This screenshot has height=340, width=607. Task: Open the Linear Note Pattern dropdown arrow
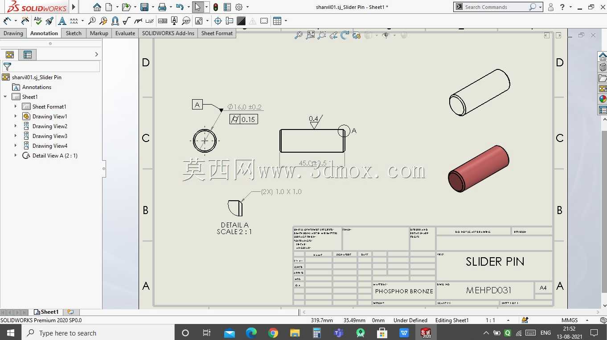pyautogui.click(x=82, y=21)
